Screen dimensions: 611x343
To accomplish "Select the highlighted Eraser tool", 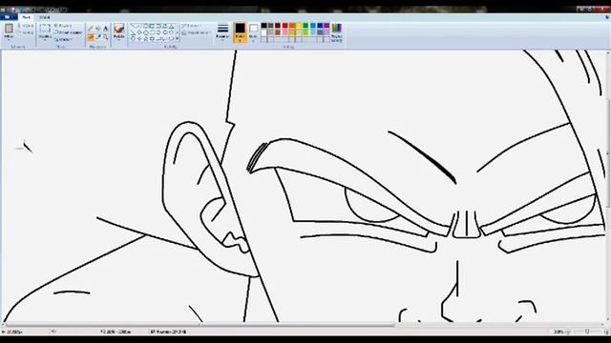I will (x=91, y=37).
